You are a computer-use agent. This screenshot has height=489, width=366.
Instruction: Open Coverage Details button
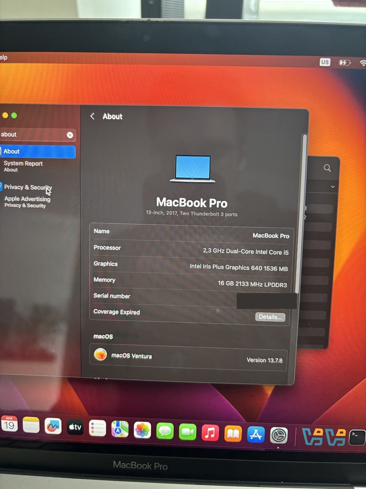coord(270,317)
